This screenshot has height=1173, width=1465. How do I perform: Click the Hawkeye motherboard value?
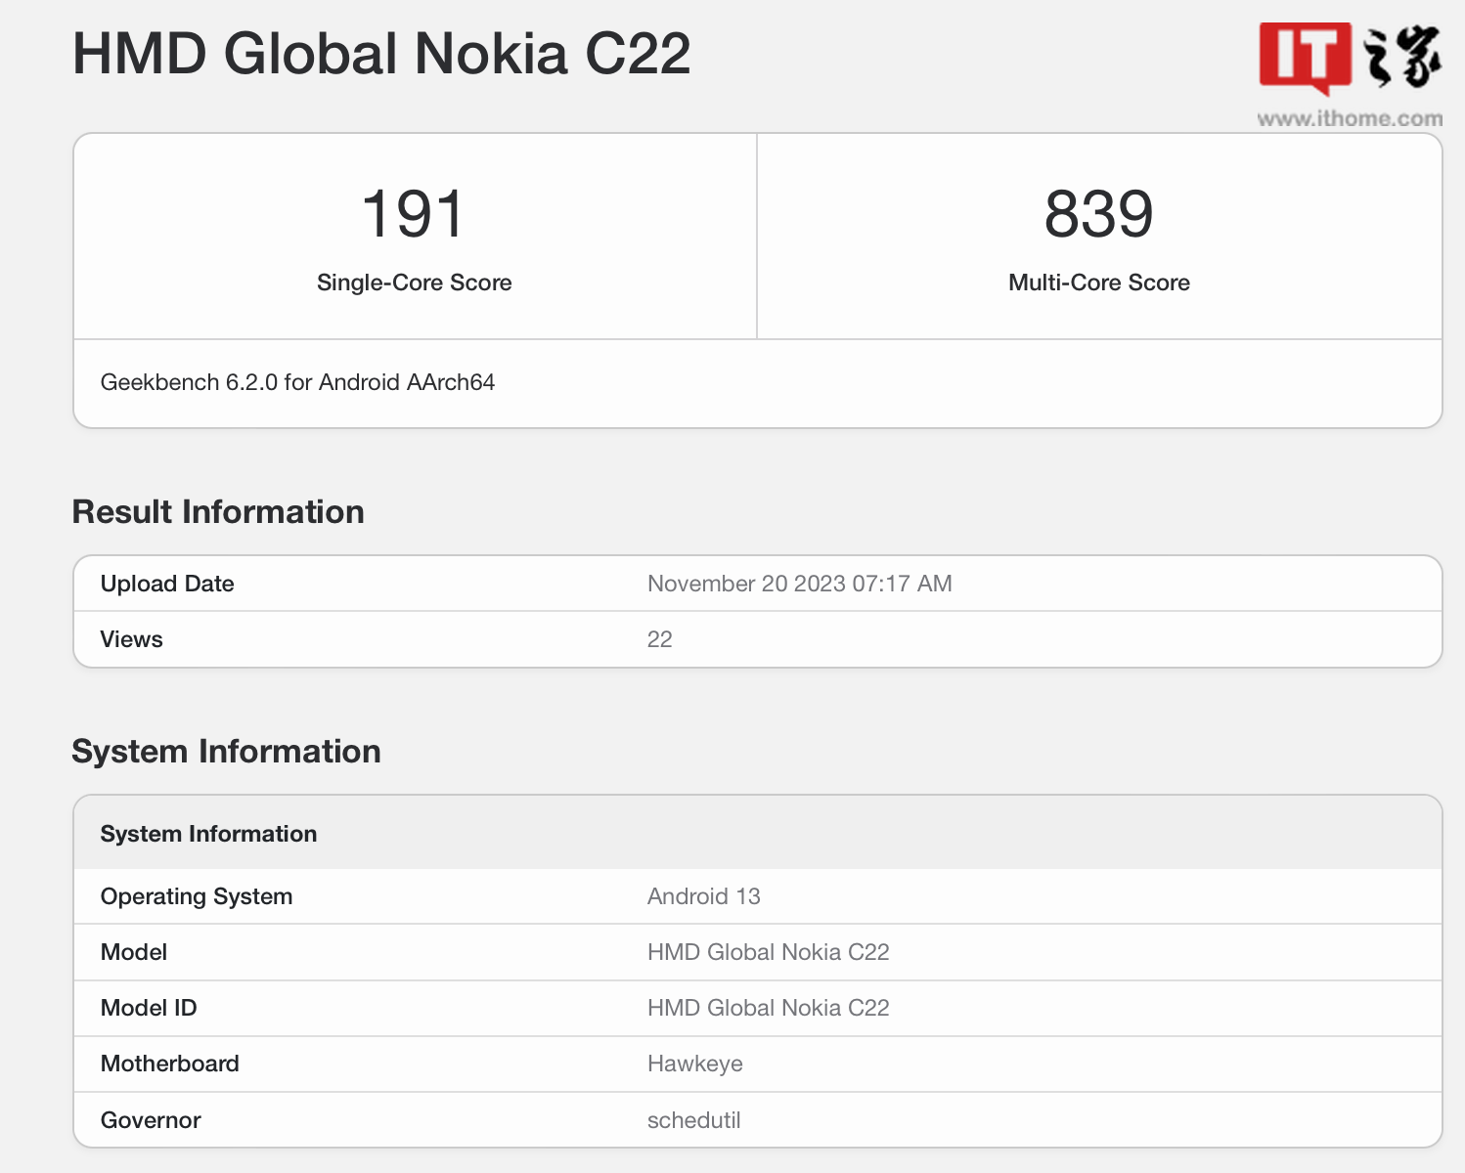pos(694,1064)
